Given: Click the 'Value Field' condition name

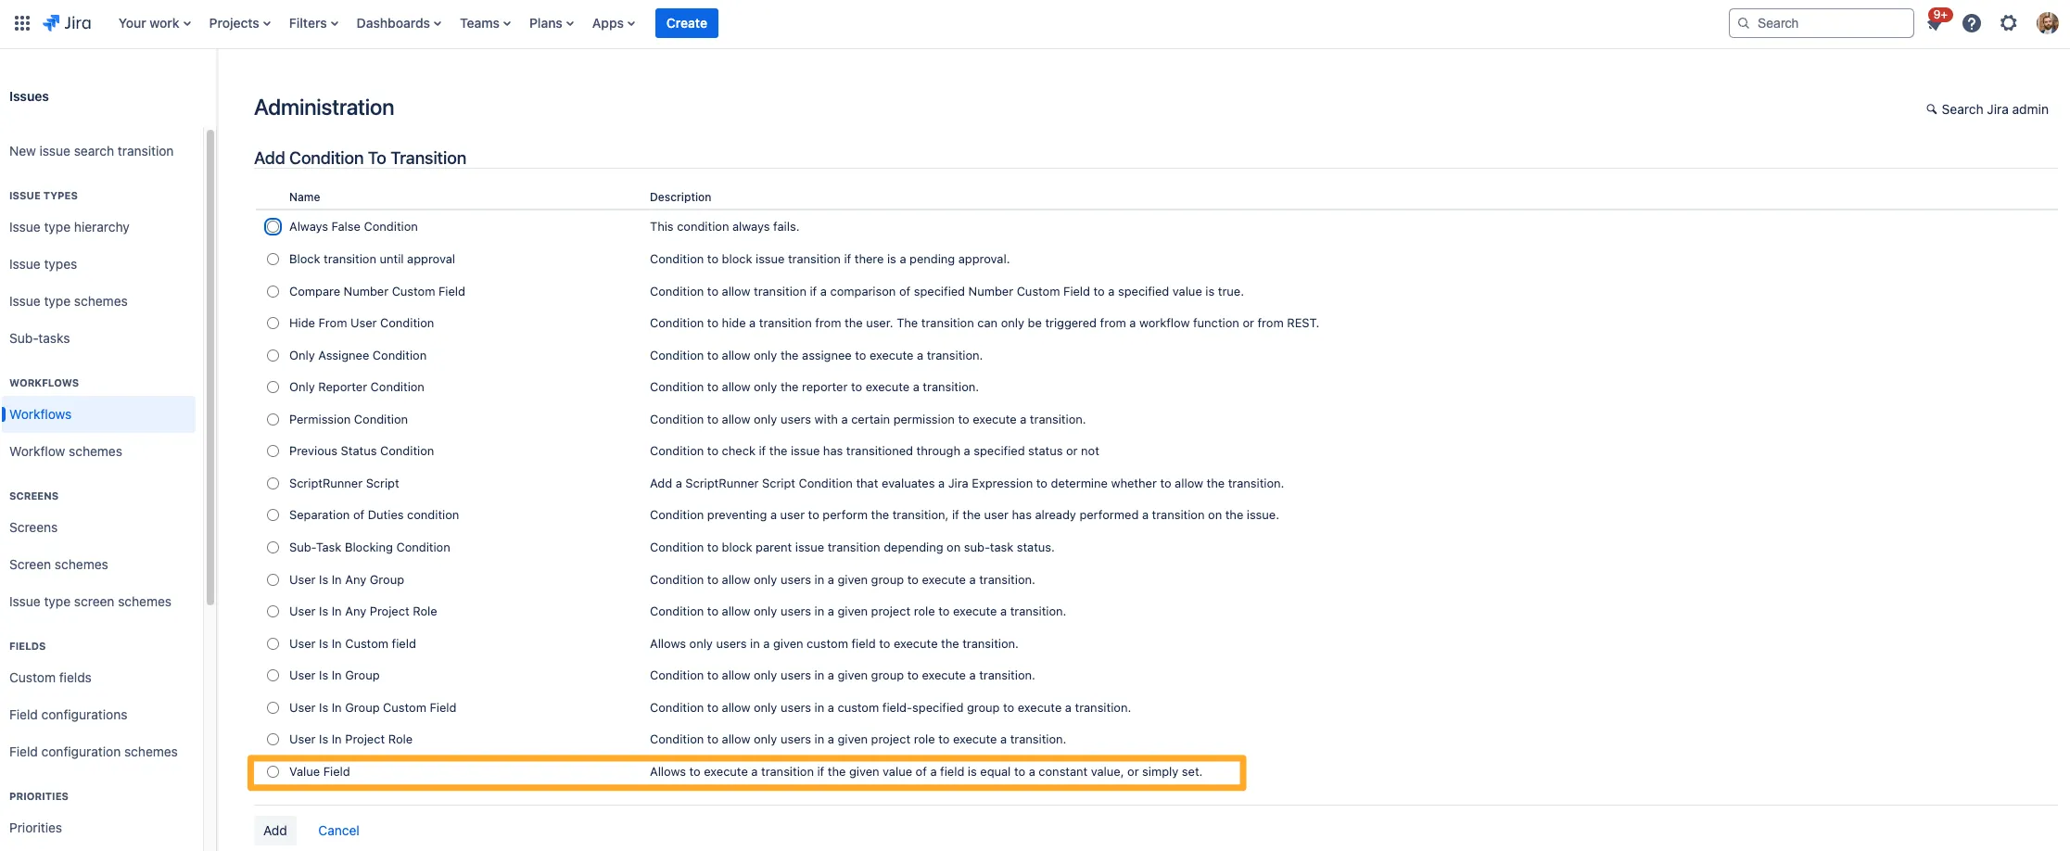Looking at the screenshot, I should [319, 771].
